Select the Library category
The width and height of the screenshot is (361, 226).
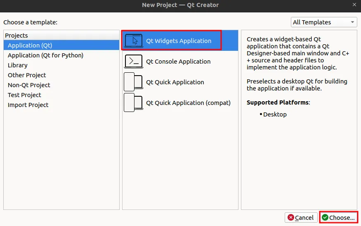pyautogui.click(x=61, y=65)
